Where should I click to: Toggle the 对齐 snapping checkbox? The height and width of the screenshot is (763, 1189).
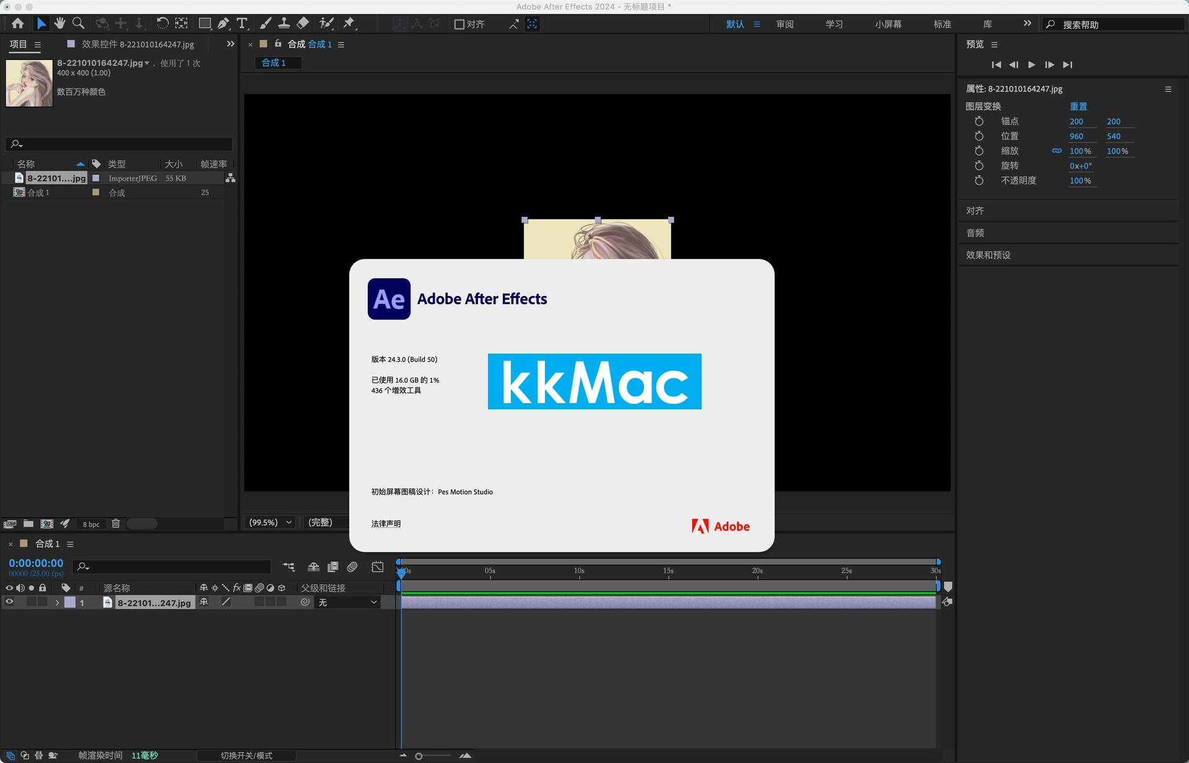[459, 24]
